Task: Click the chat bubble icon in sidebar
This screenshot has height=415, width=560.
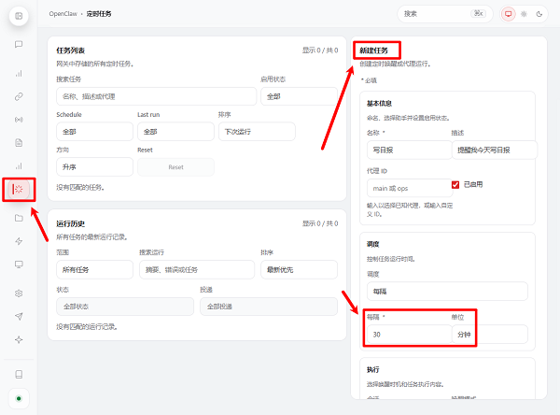Action: (x=19, y=44)
